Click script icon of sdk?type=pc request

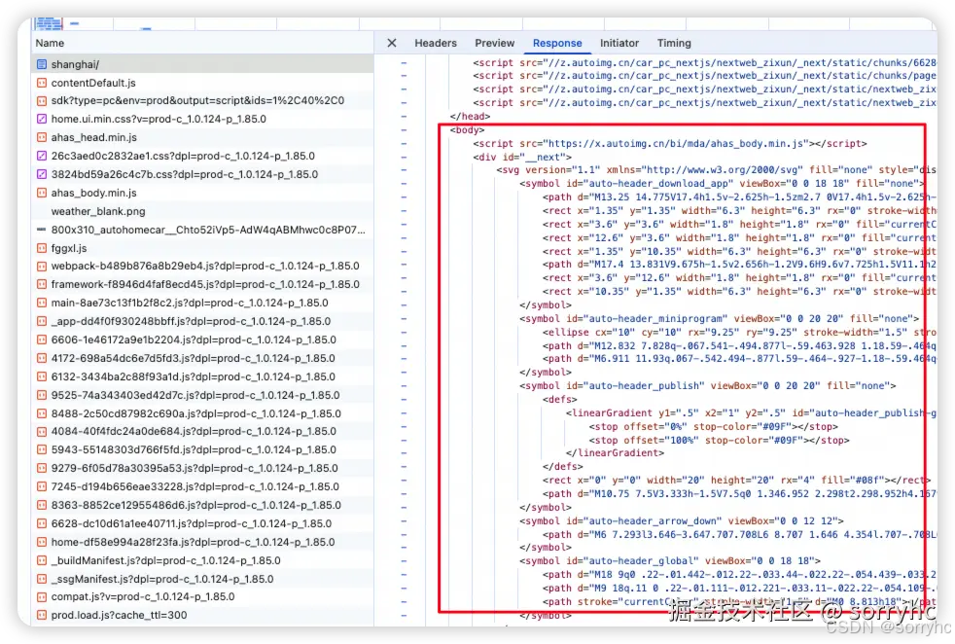[42, 100]
